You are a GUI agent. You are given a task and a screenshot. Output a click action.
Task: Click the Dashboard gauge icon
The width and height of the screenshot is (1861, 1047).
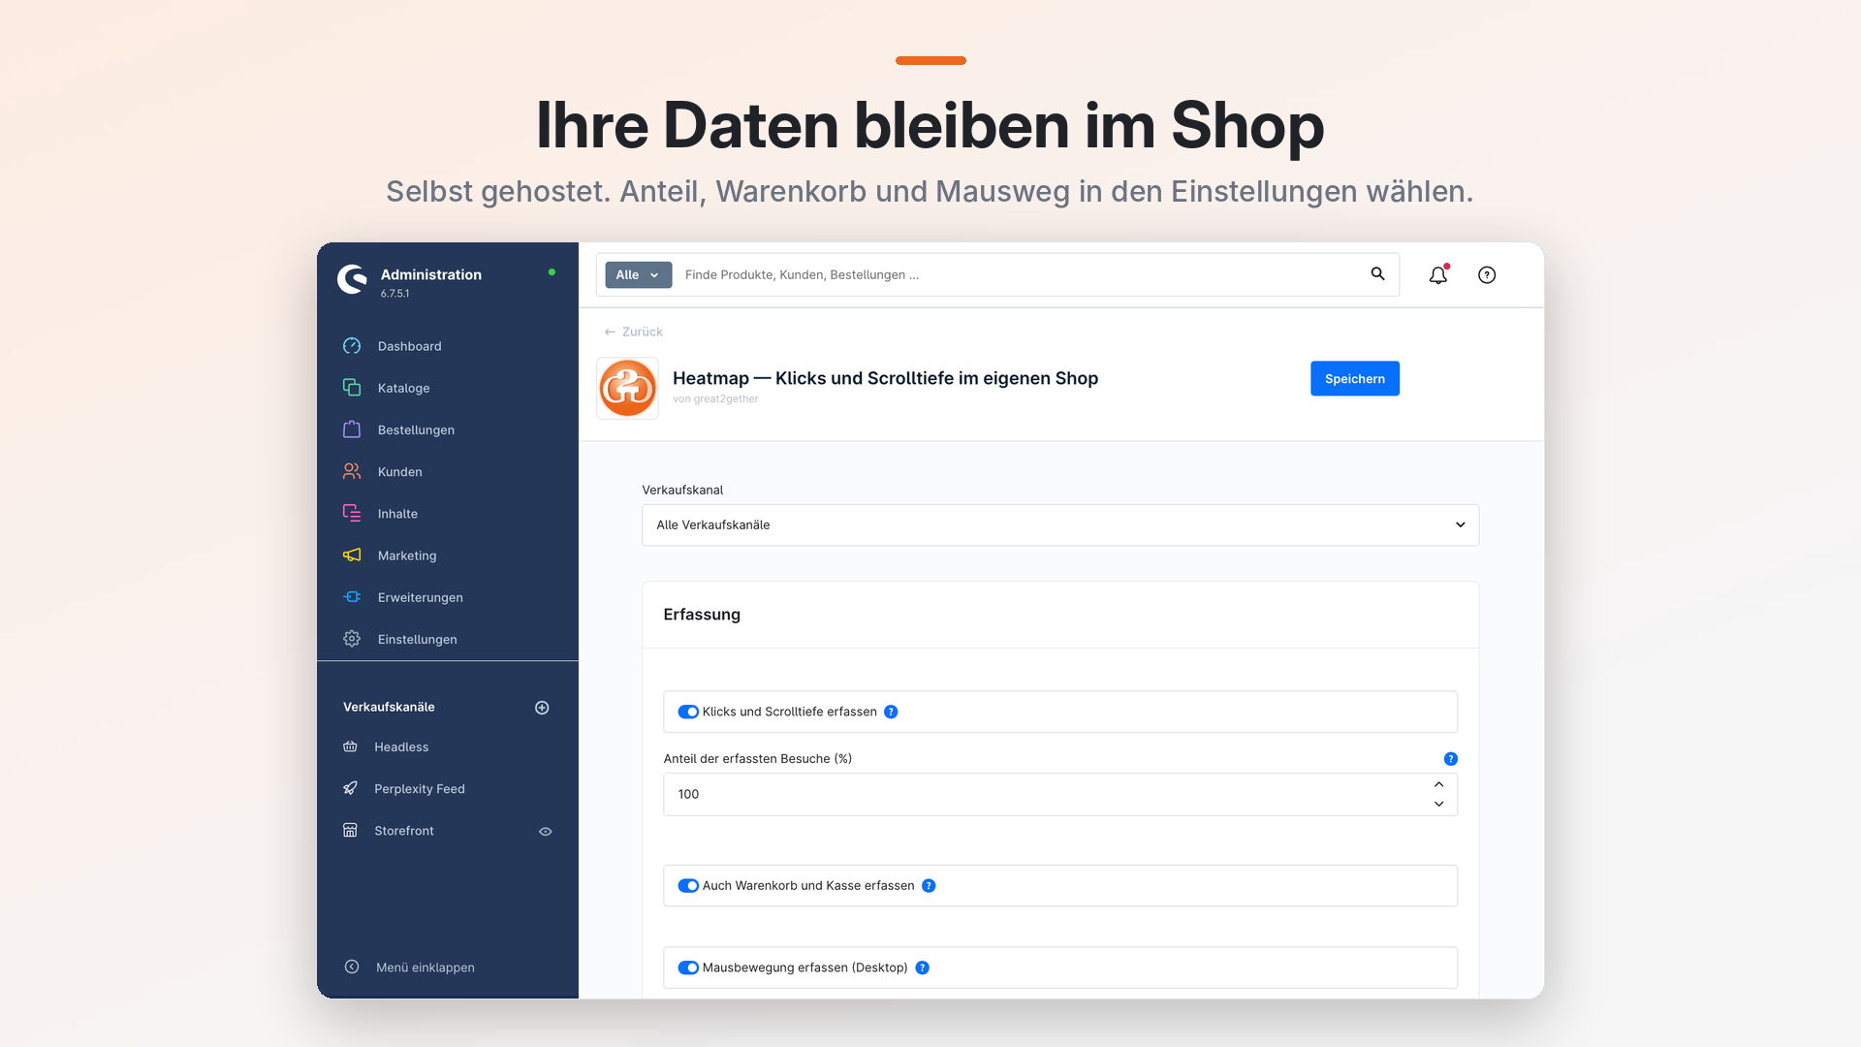pyautogui.click(x=352, y=346)
